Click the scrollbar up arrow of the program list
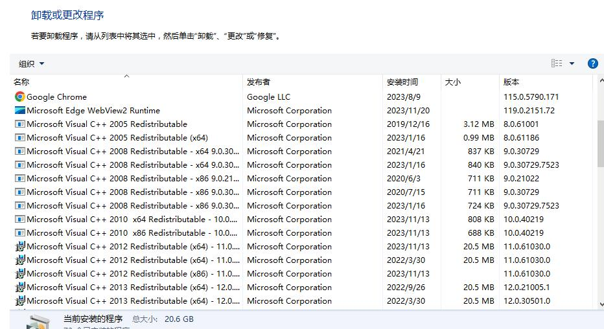The width and height of the screenshot is (604, 329). point(601,81)
